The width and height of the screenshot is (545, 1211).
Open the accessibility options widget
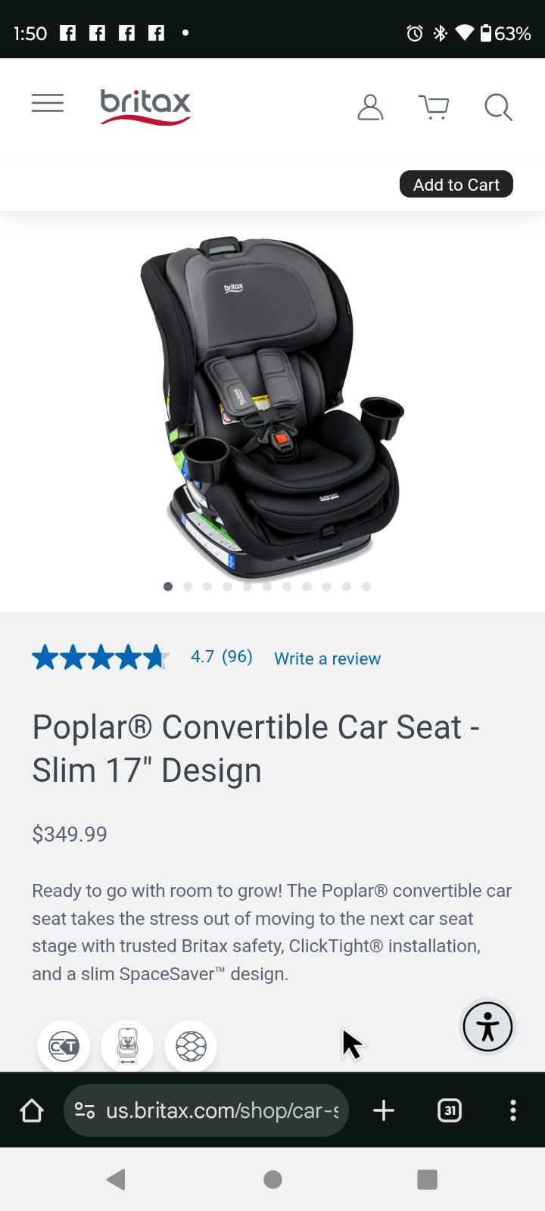coord(487,1027)
